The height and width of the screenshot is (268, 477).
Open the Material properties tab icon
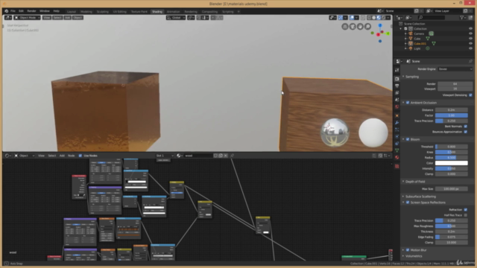pos(397,157)
